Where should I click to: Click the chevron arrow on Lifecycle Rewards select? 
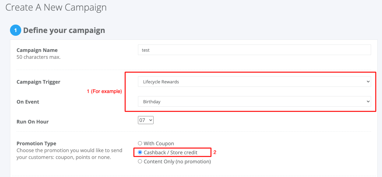tap(368, 82)
